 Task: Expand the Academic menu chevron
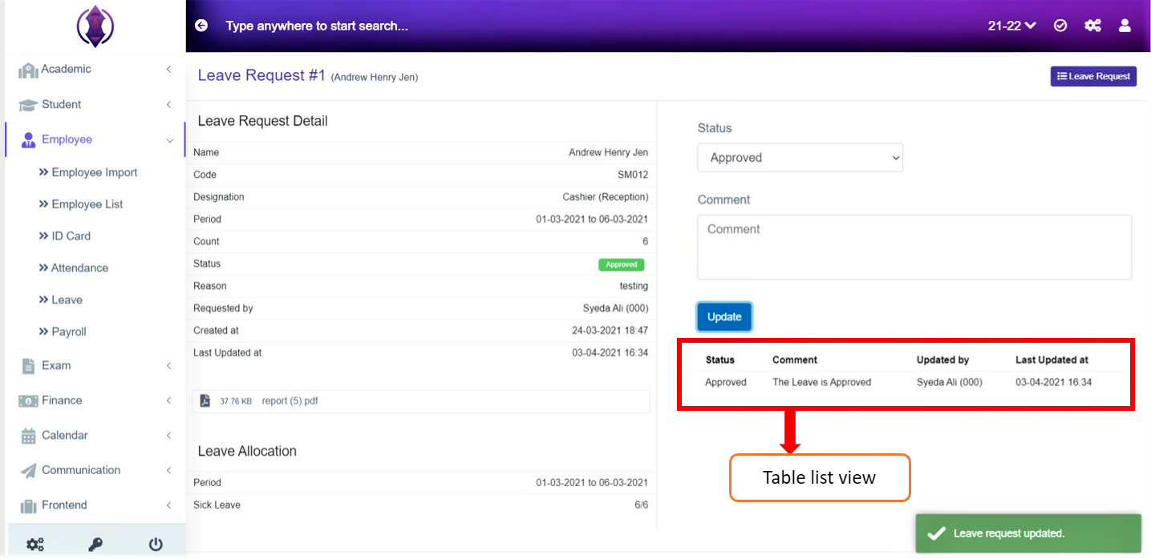coord(168,70)
